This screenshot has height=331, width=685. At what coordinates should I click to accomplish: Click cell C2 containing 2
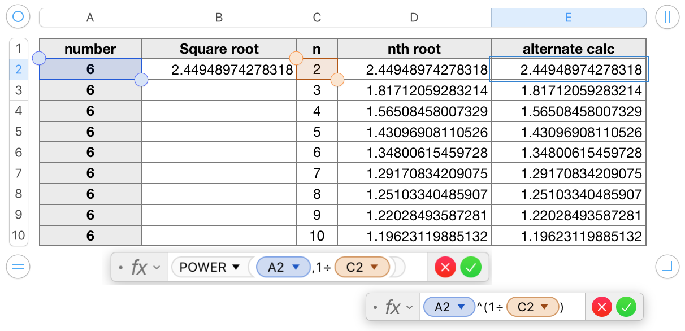tap(317, 70)
